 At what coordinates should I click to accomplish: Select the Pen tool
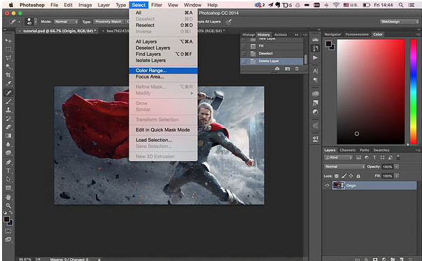8,162
